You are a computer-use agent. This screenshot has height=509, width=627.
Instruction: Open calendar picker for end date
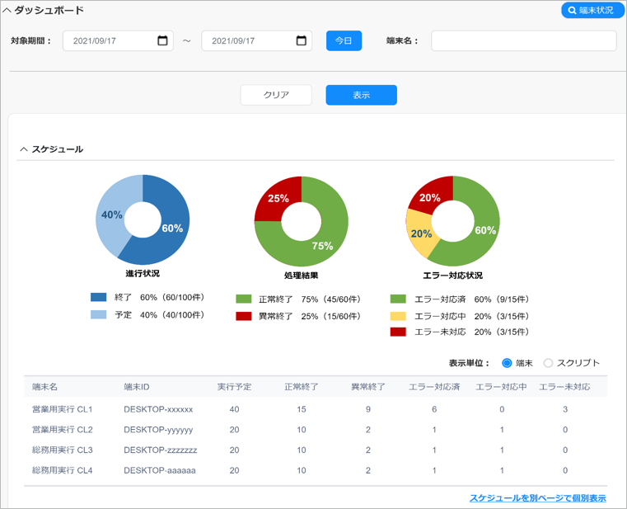301,40
